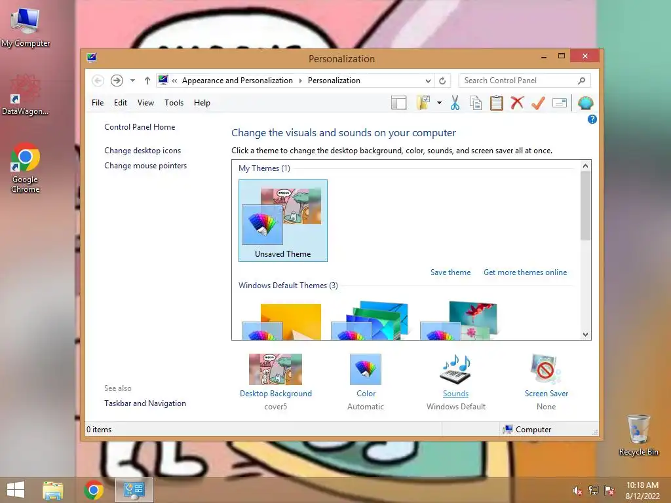This screenshot has height=503, width=671.
Task: Click the Forward navigation arrow
Action: 117,81
